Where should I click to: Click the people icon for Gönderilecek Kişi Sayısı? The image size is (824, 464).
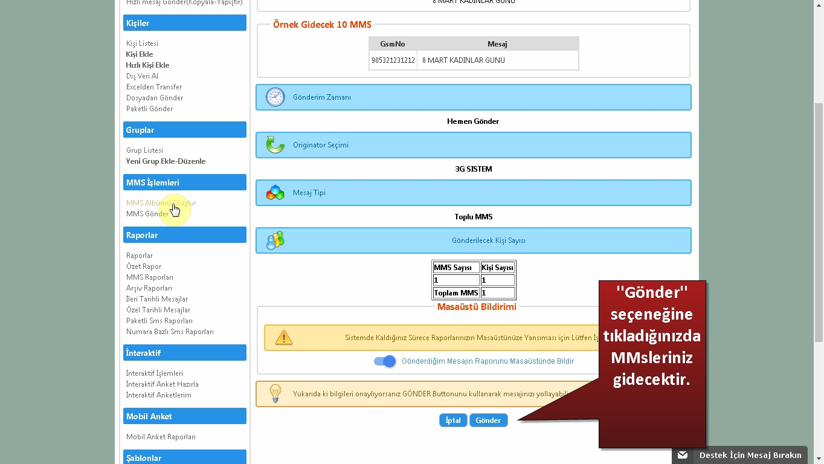click(275, 240)
